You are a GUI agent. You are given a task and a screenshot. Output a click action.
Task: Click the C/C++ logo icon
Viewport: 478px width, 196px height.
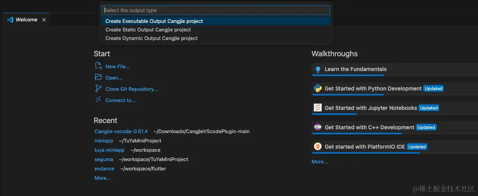(x=318, y=127)
